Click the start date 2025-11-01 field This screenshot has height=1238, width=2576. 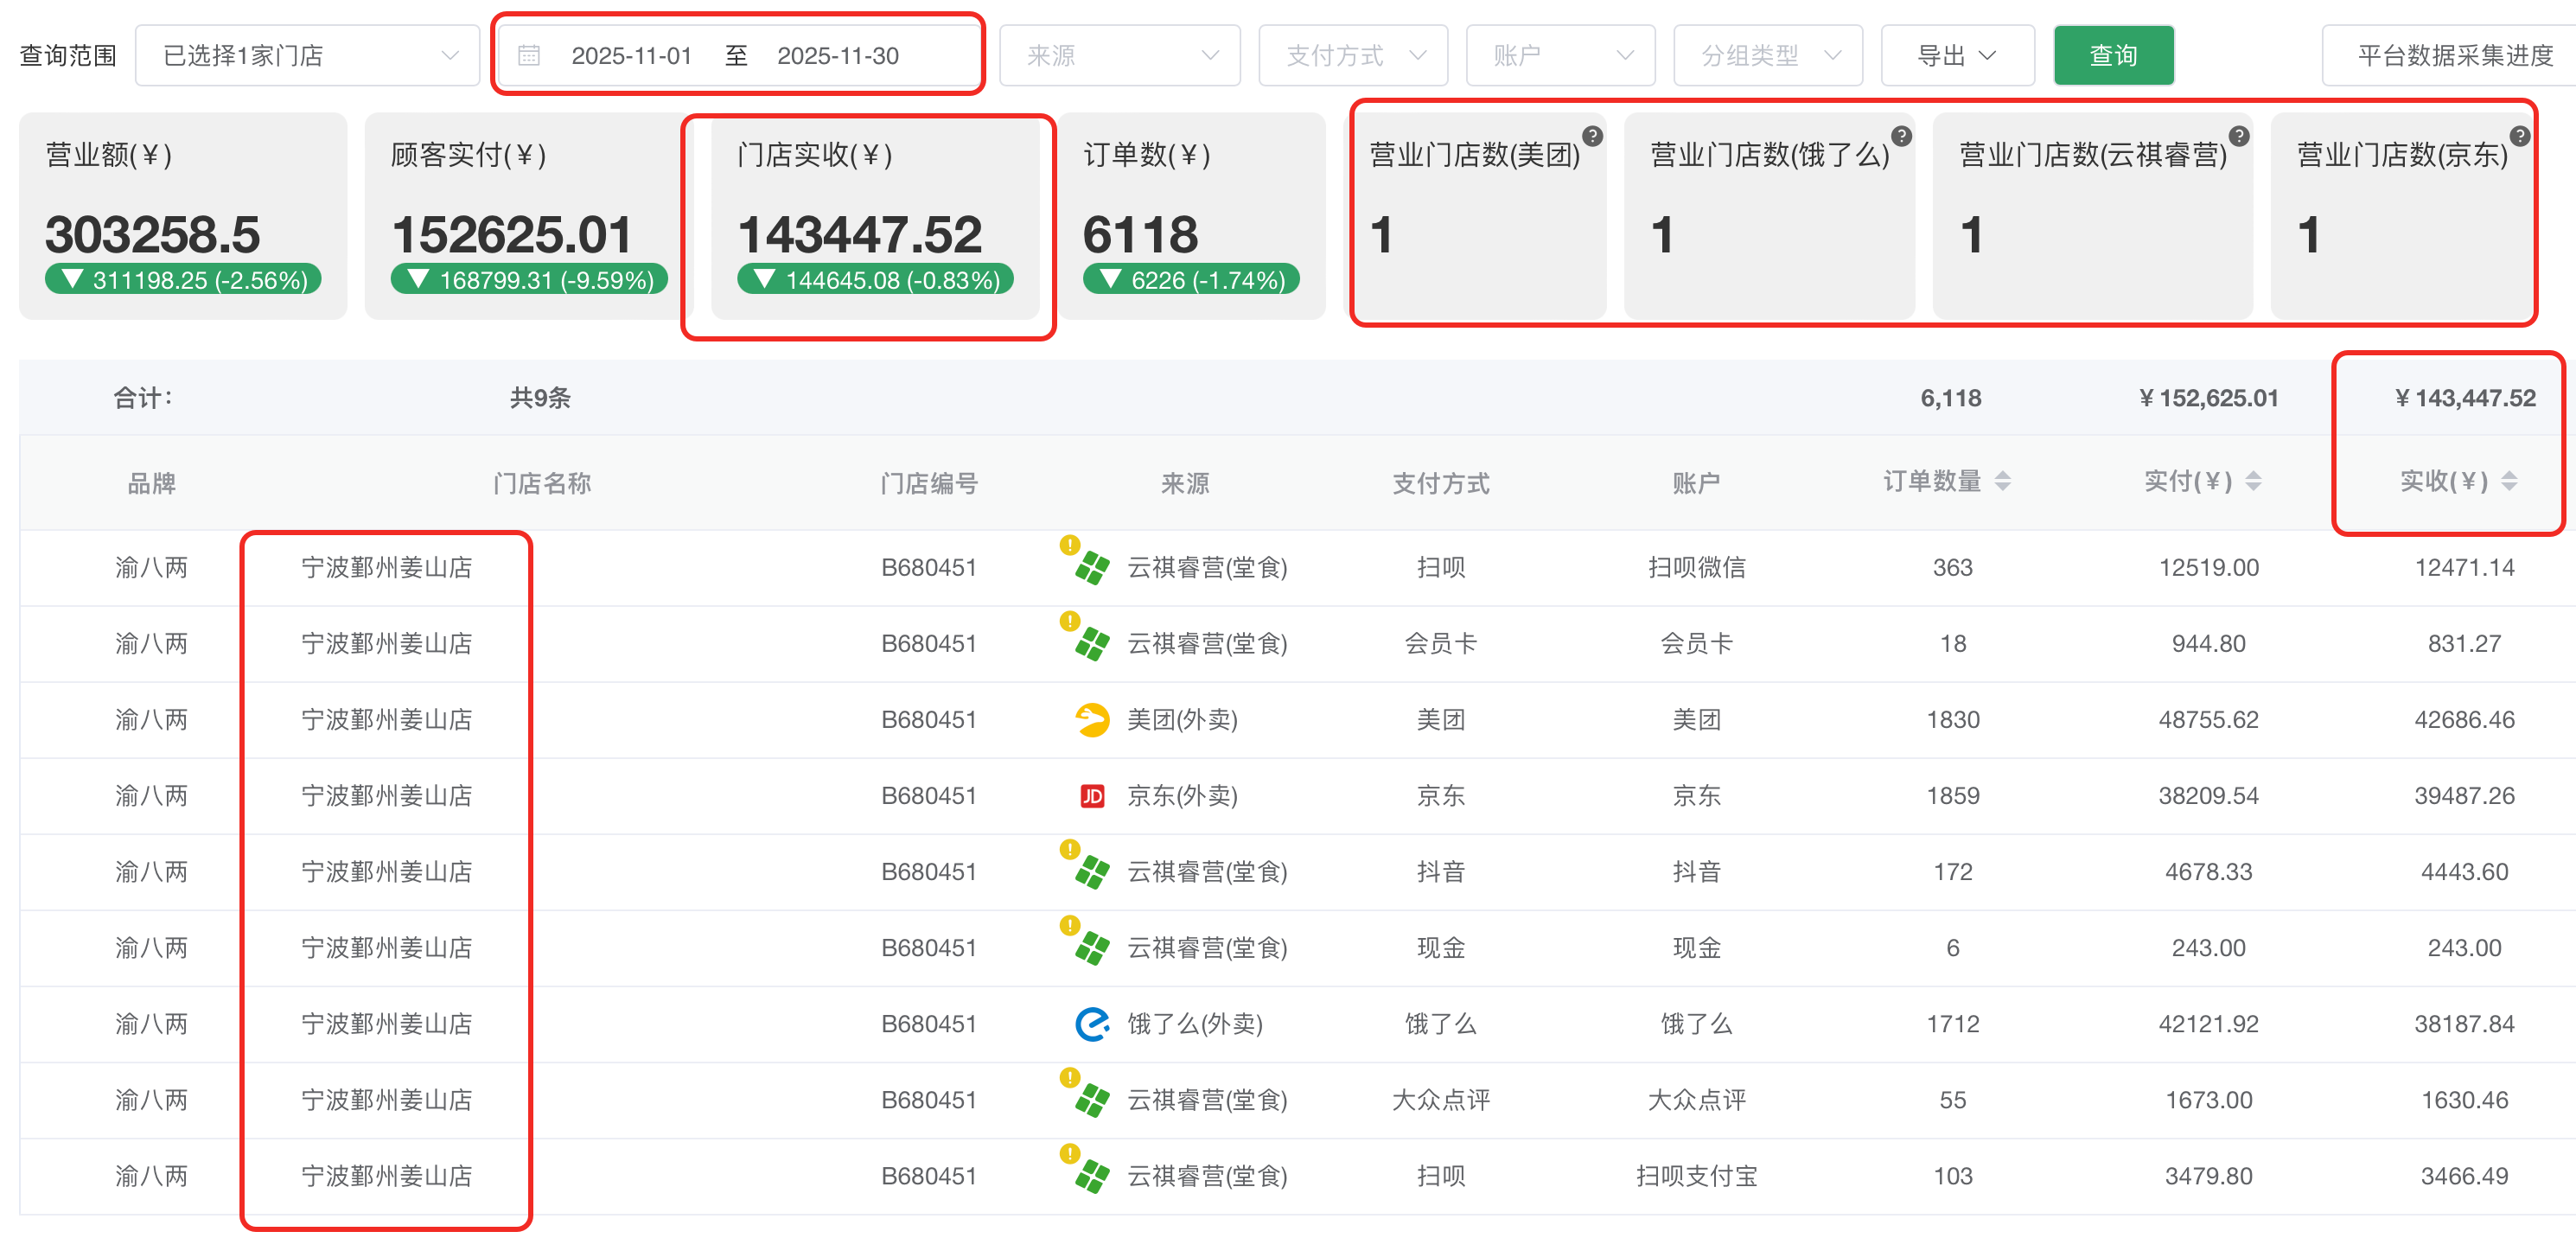(631, 56)
